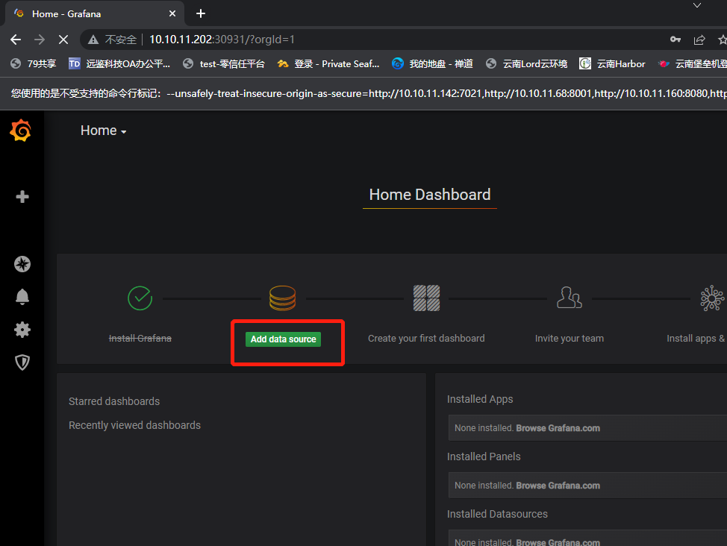Open the new tab plus button
This screenshot has height=546, width=727.
click(201, 13)
